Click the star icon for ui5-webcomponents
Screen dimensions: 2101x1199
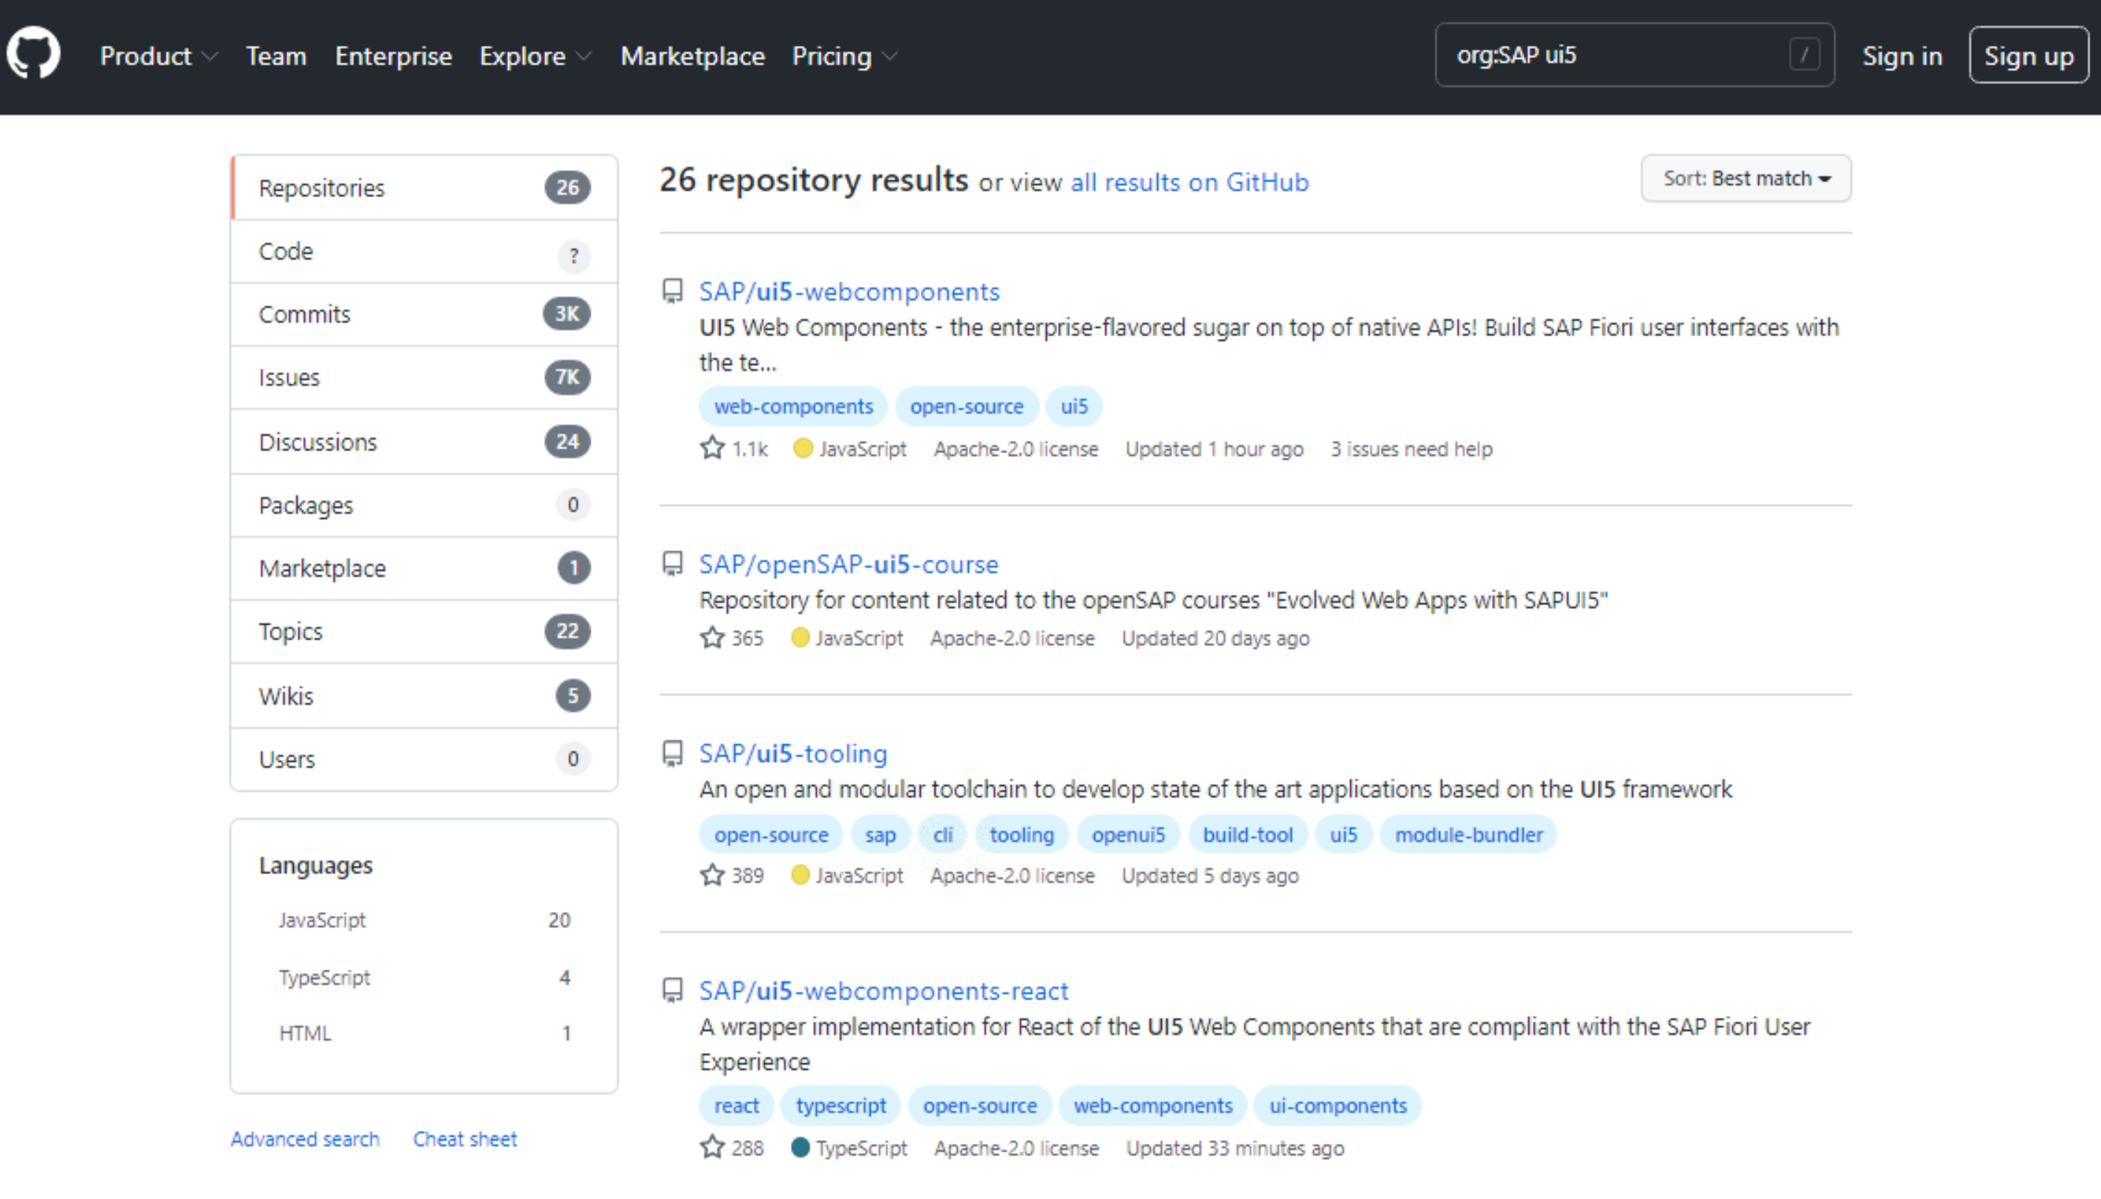click(712, 449)
